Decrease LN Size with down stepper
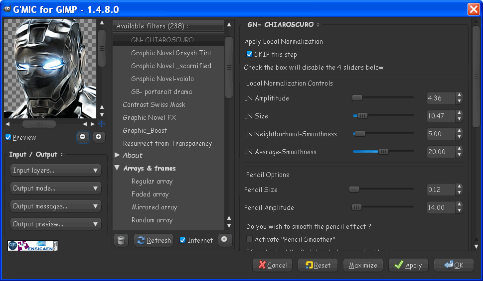Viewport: 483px width, 281px height. (459, 119)
